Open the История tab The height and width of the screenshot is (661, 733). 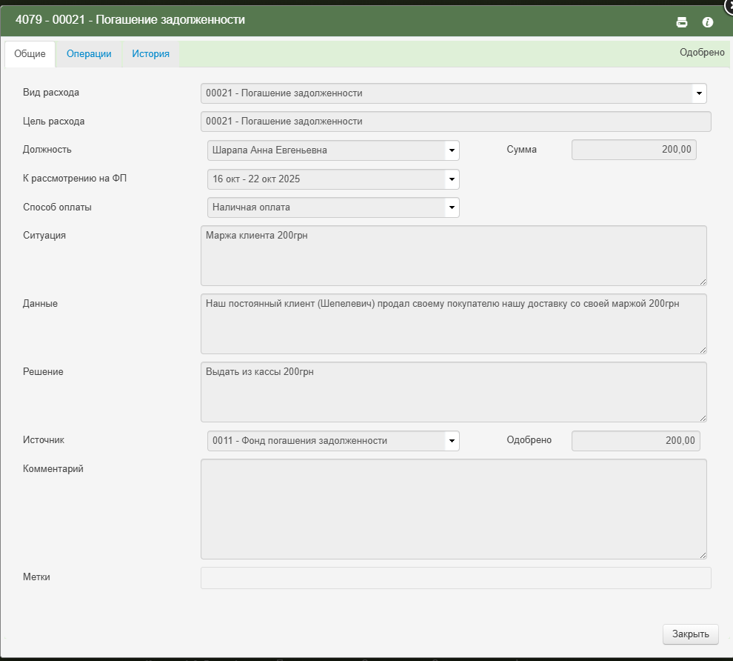(x=150, y=54)
